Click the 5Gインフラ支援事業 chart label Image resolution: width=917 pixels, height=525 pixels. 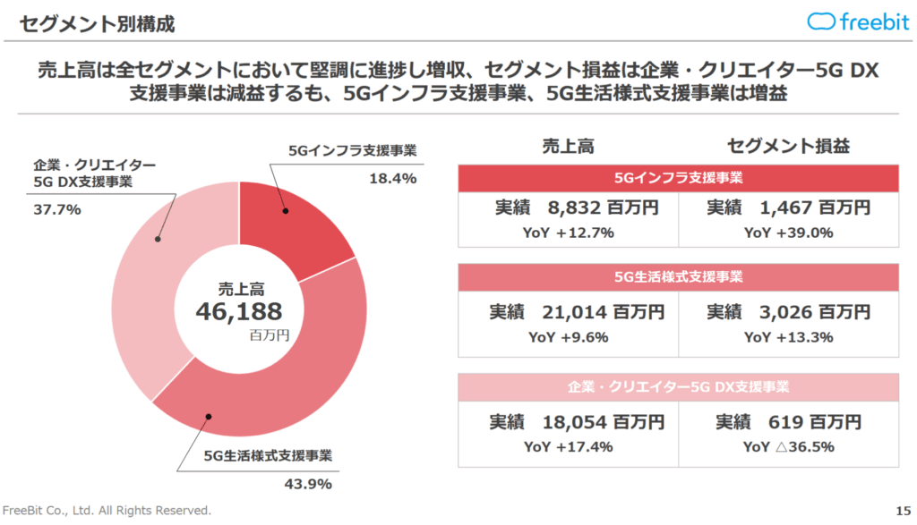[x=352, y=150]
